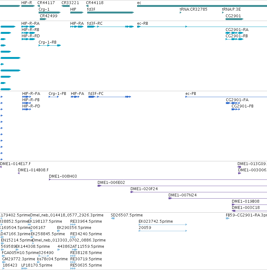
Task: Click the tRNA:P:3E label
Action: pyautogui.click(x=231, y=9)
